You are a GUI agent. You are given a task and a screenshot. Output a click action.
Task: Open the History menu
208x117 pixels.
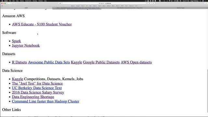coord(22,1)
